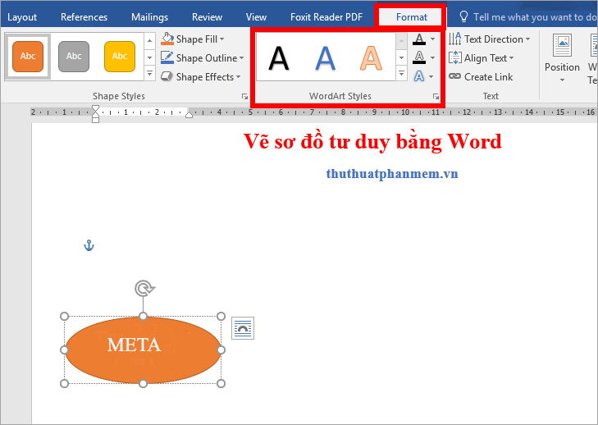Apply the blue WordArt A style
This screenshot has width=598, height=425.
tap(326, 58)
